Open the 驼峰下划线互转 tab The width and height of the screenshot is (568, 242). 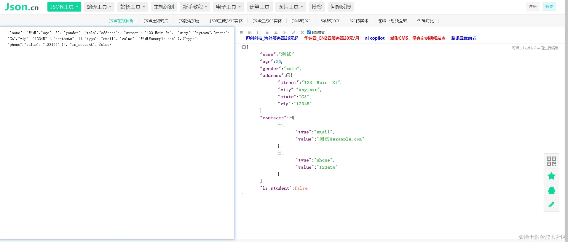coord(393,21)
